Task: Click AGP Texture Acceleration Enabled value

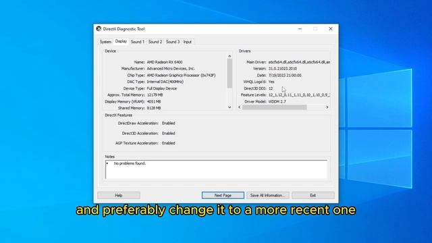Action: point(168,143)
